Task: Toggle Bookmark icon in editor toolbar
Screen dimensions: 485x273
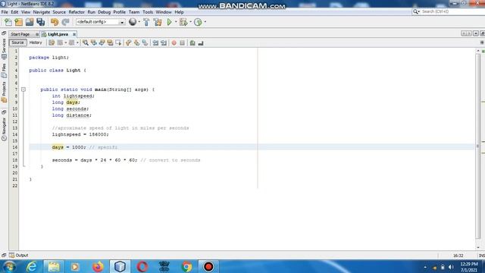Action: pyautogui.click(x=145, y=42)
